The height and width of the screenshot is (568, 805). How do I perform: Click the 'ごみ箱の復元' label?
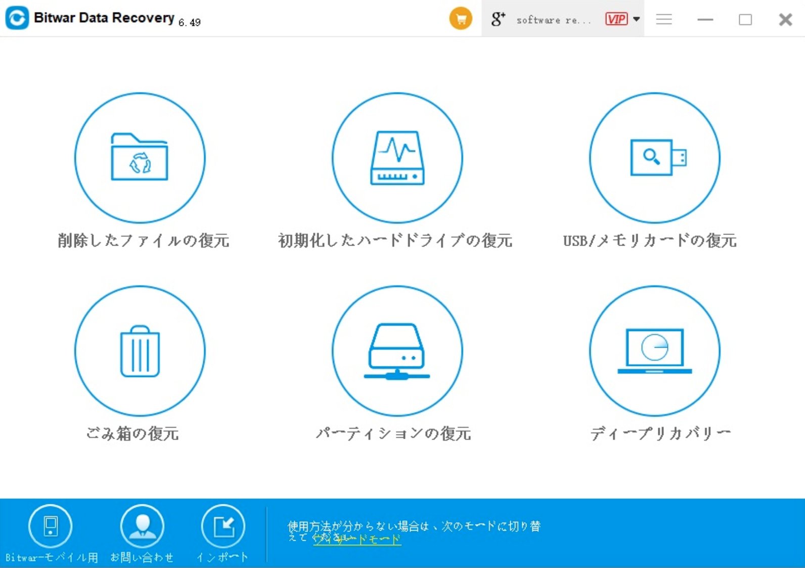tap(132, 434)
